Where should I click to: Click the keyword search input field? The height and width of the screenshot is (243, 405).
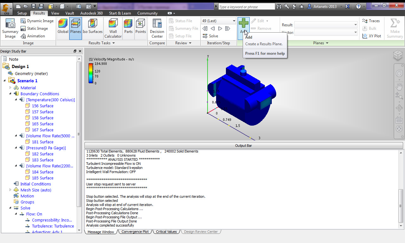click(246, 7)
